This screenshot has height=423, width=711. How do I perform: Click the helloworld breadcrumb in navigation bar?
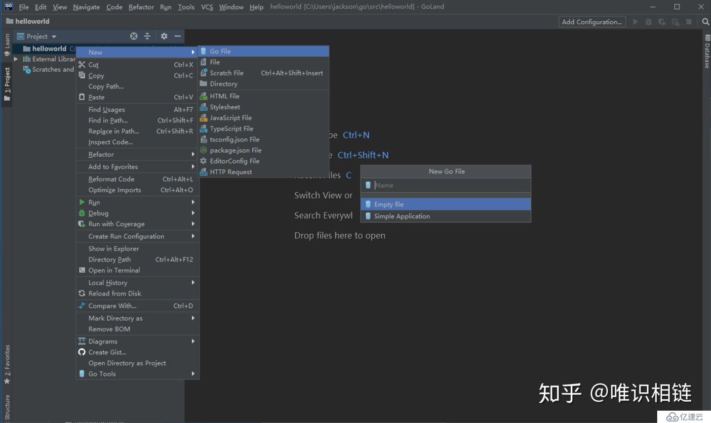[28, 21]
